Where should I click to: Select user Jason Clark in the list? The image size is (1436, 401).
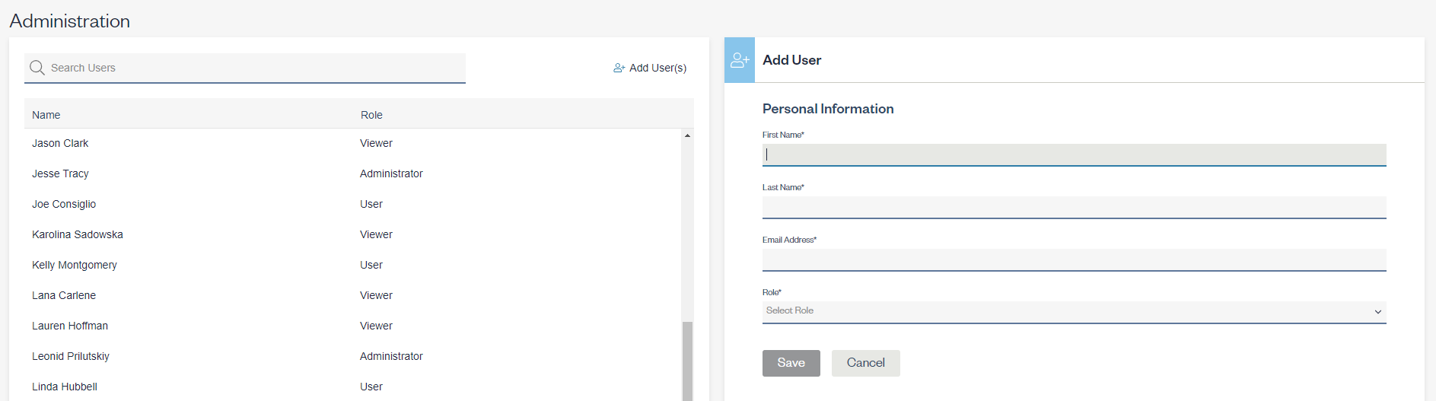(x=60, y=143)
